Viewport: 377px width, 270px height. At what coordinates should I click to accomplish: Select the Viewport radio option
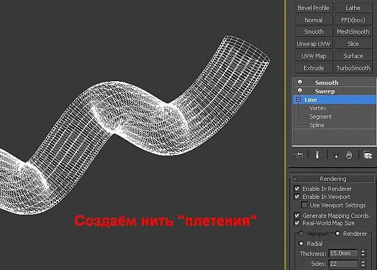click(x=301, y=233)
